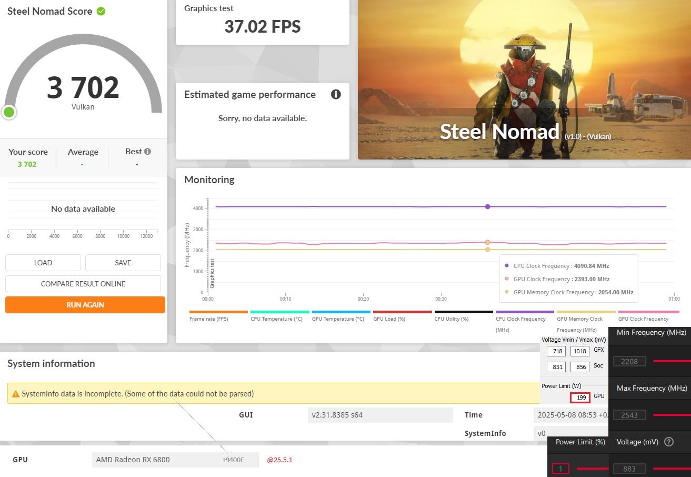Open the Estimated game performance info icon
The image size is (691, 477).
336,94
